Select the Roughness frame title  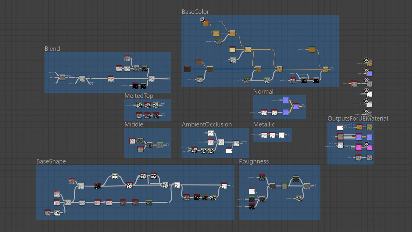tap(254, 161)
